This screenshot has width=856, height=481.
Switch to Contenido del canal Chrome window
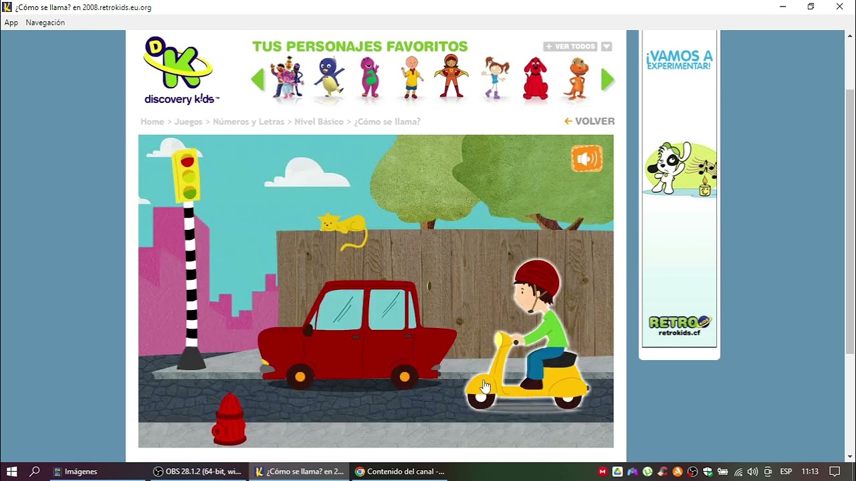click(x=399, y=472)
